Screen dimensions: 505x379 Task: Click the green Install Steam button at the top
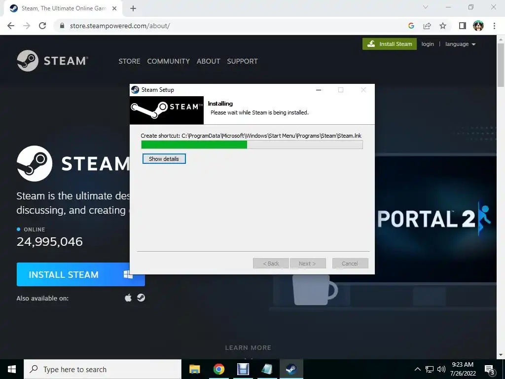point(390,44)
